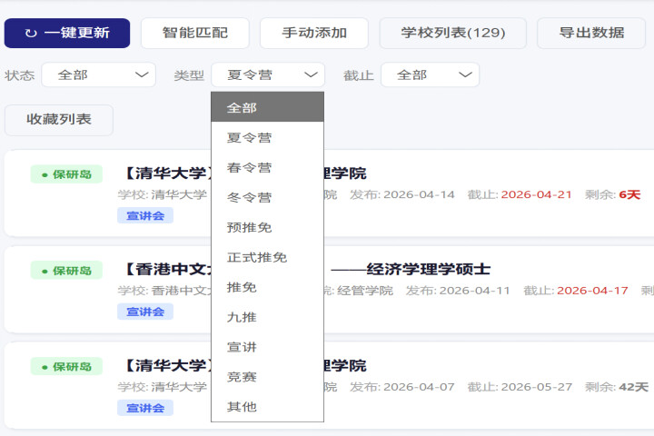Screen dimensions: 654x436
Task: Expand the 截止 deadline dropdown
Action: click(x=430, y=74)
